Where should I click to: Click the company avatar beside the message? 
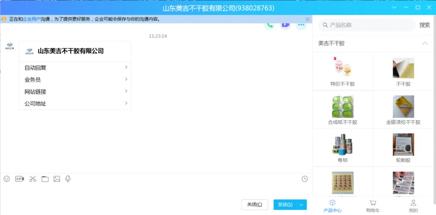9,46
